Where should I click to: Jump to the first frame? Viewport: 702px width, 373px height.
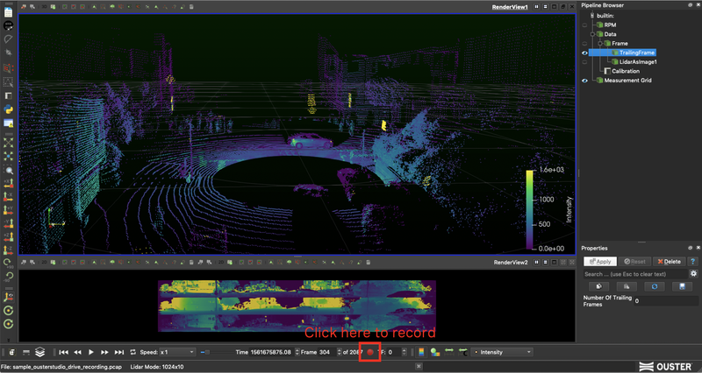tap(64, 352)
